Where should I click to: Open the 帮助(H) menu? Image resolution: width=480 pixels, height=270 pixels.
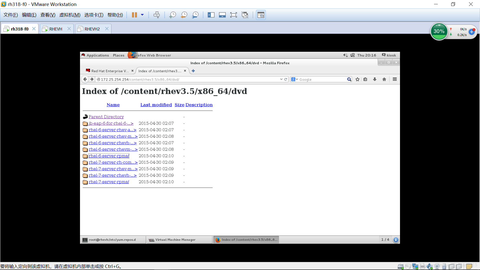tap(115, 15)
